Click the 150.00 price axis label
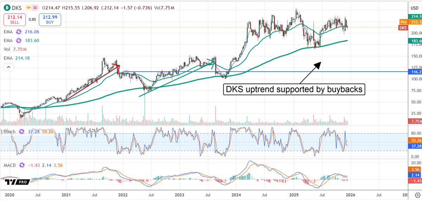Image resolution: width=422 pixels, height=201 pixels. (416, 56)
